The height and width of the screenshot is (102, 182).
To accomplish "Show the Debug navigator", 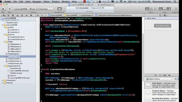I will 22,15.
